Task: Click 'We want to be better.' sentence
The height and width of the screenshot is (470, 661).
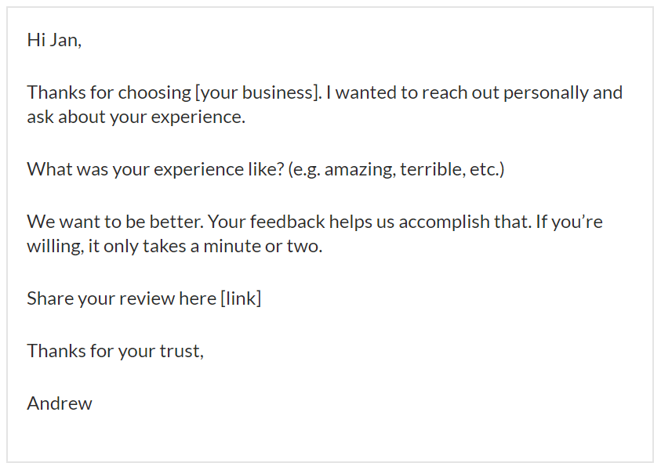Action: tap(115, 222)
